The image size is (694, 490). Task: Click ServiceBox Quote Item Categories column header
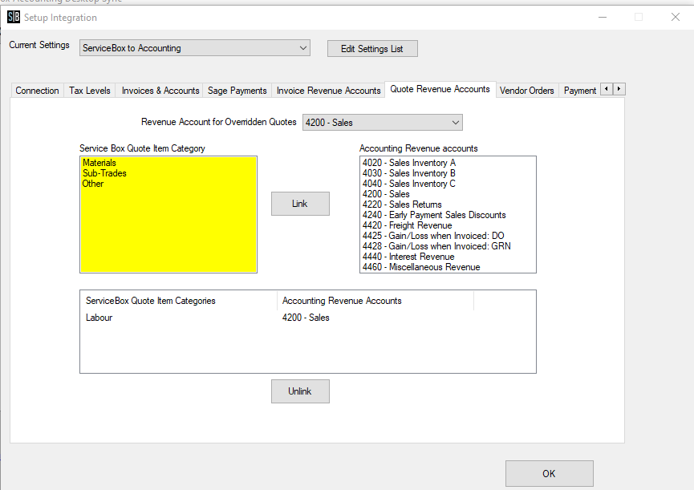point(179,301)
